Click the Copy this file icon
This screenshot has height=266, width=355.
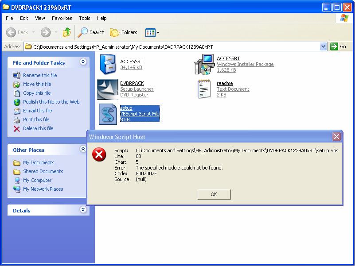[17, 93]
